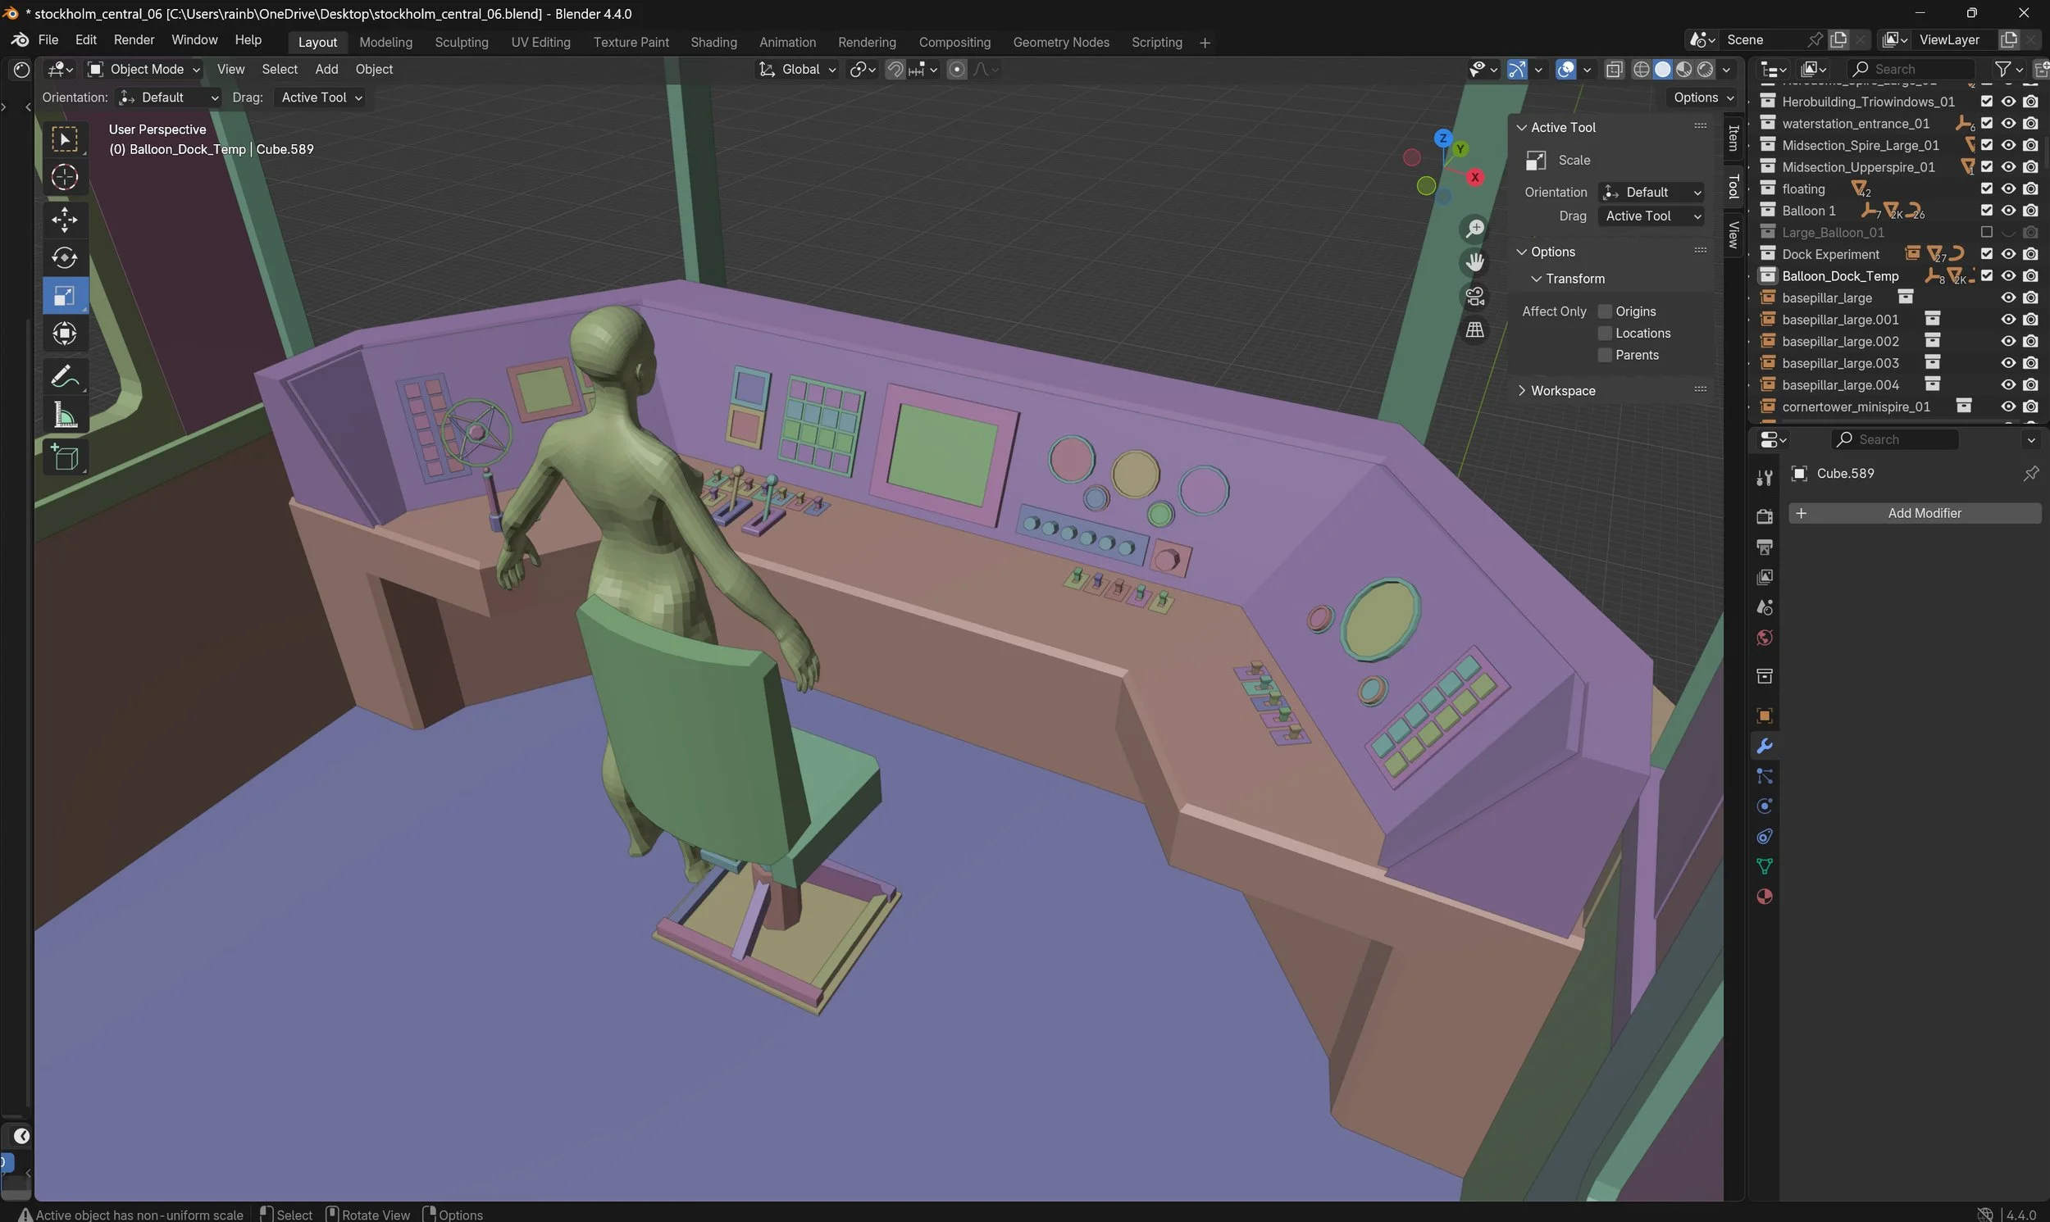This screenshot has width=2050, height=1222.
Task: Select the Rotate tool
Action: [x=64, y=257]
